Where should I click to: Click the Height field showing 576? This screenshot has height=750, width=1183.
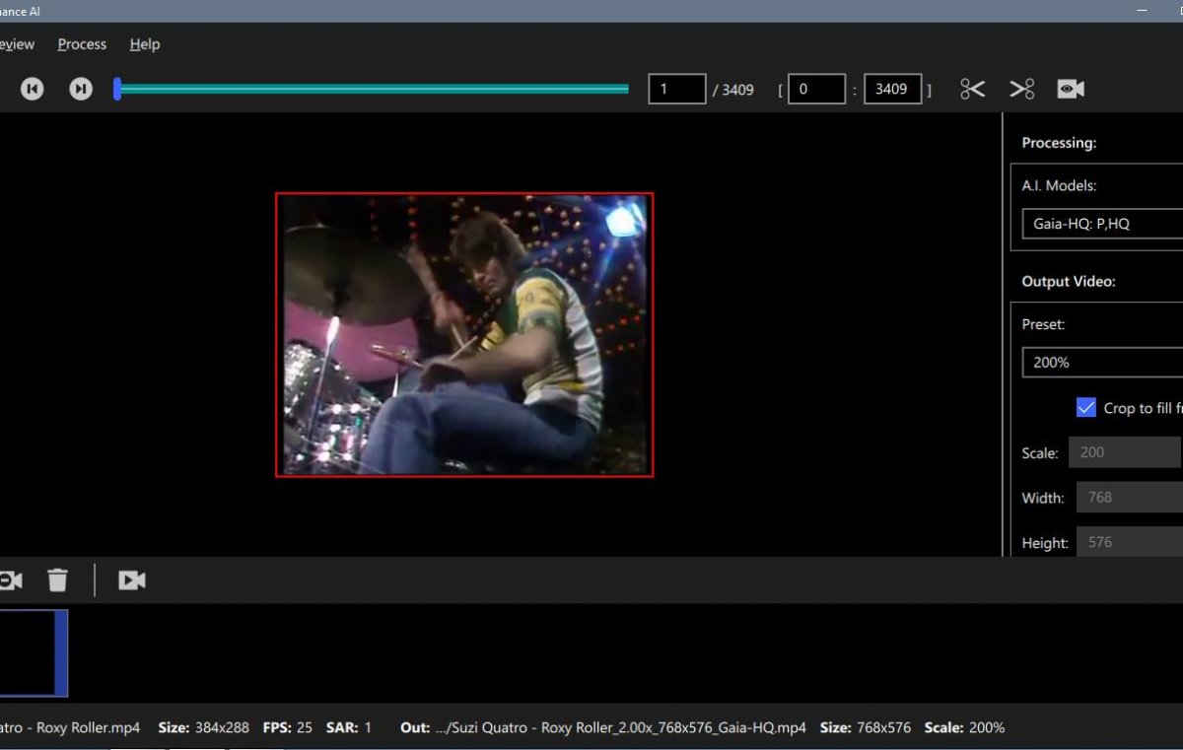1130,542
